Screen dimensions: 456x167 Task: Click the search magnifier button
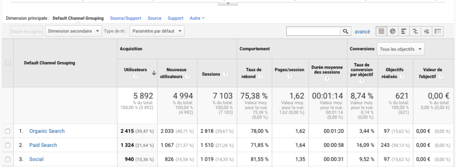(345, 31)
